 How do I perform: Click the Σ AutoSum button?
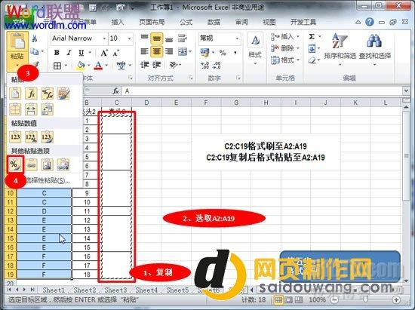pyautogui.click(x=312, y=36)
